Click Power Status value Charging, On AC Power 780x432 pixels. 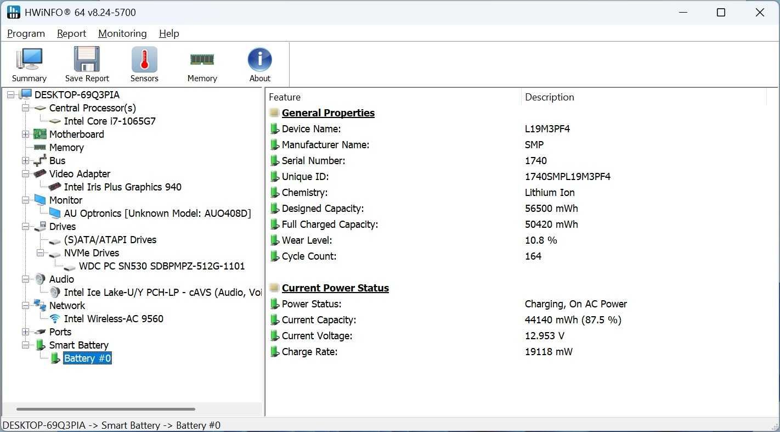click(x=576, y=304)
